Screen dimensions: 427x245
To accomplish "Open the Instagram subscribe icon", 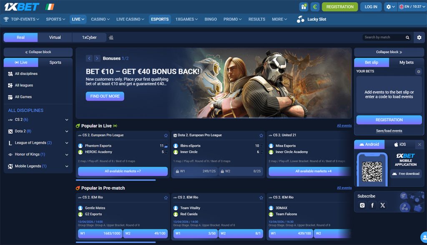I will 362,205.
